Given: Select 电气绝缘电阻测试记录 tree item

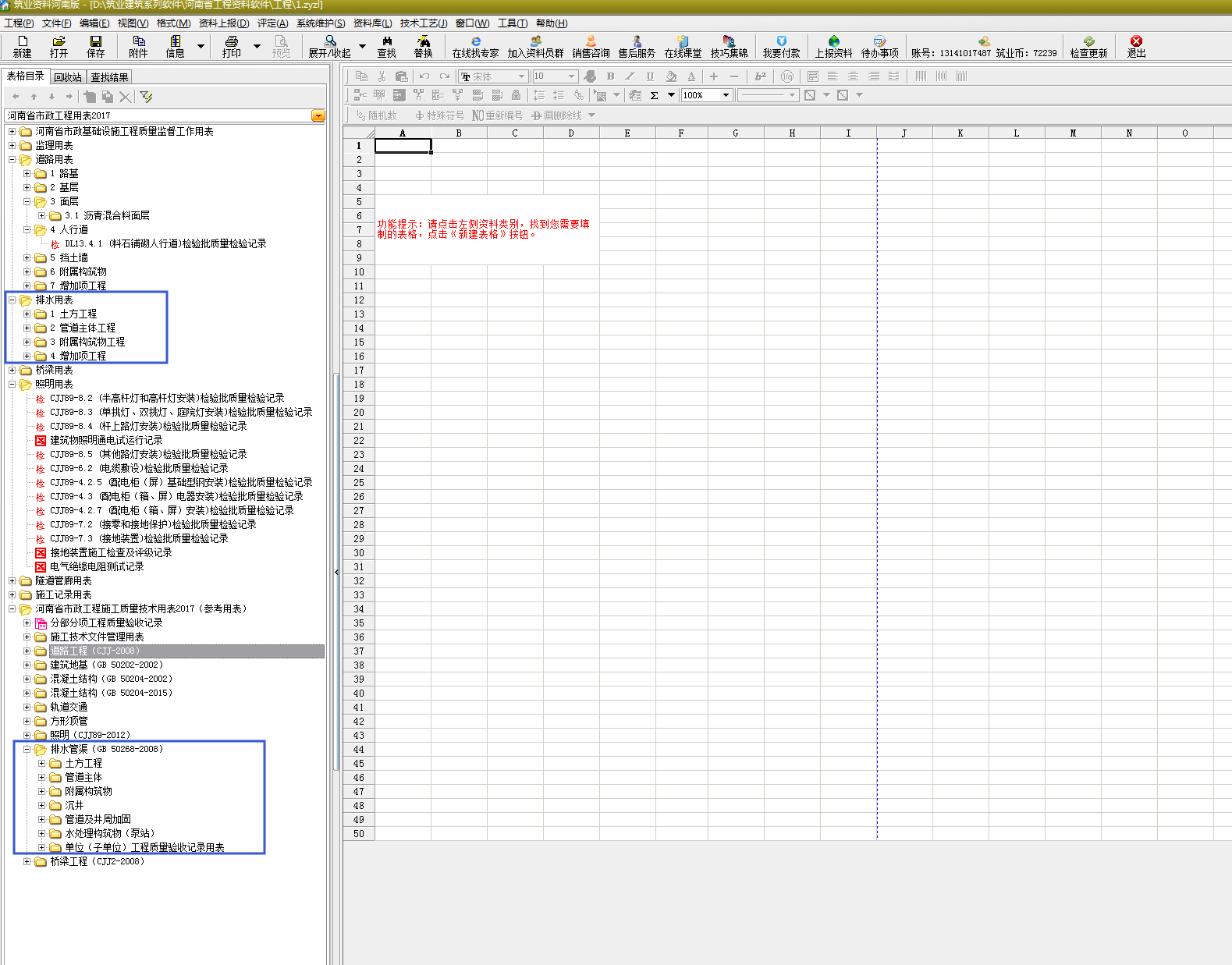Looking at the screenshot, I should click(97, 566).
